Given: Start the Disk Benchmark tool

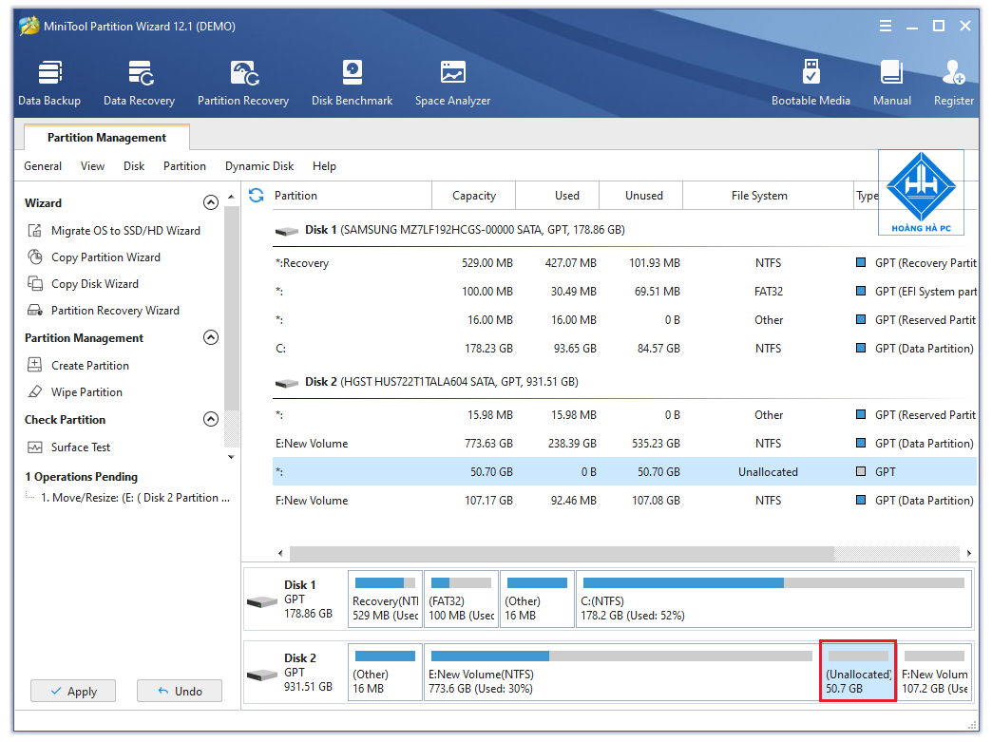Looking at the screenshot, I should [x=352, y=81].
